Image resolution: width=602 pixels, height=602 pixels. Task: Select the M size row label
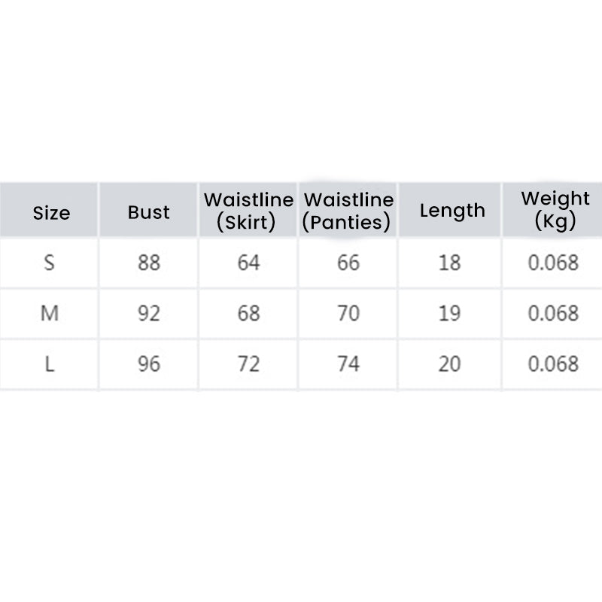point(50,313)
